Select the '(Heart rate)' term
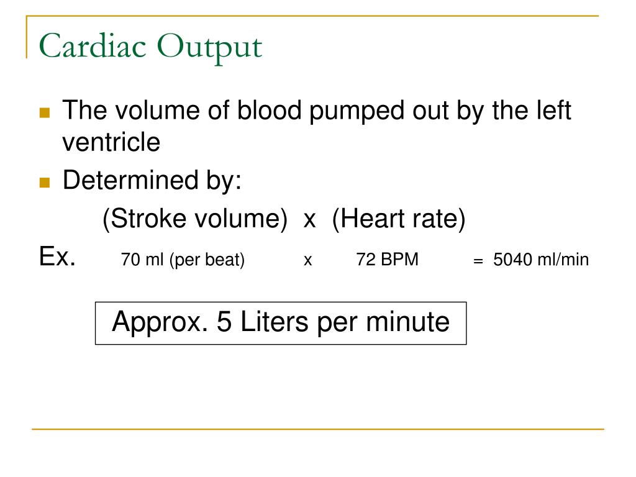Image resolution: width=636 pixels, height=477 pixels. pos(398,219)
